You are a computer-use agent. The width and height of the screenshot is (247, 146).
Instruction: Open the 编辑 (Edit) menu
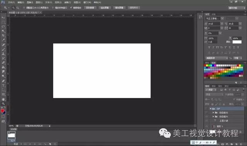21,2
